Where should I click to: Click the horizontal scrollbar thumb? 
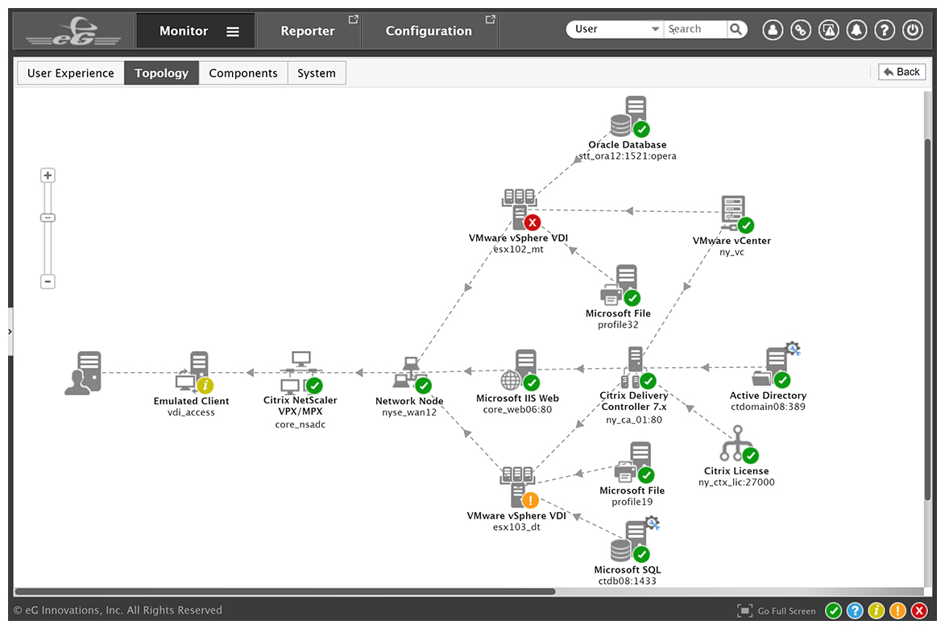pos(284,592)
